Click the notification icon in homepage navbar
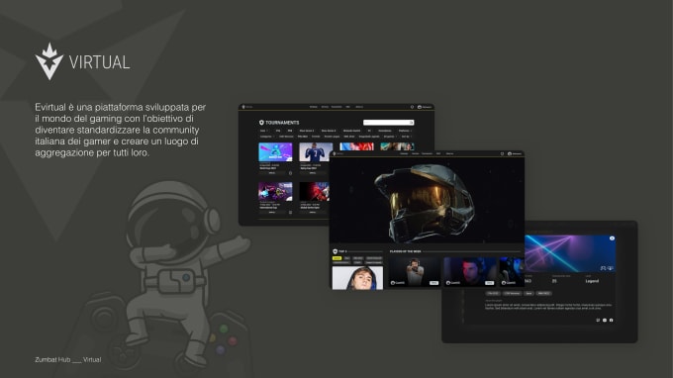Image resolution: width=673 pixels, height=378 pixels. (502, 153)
